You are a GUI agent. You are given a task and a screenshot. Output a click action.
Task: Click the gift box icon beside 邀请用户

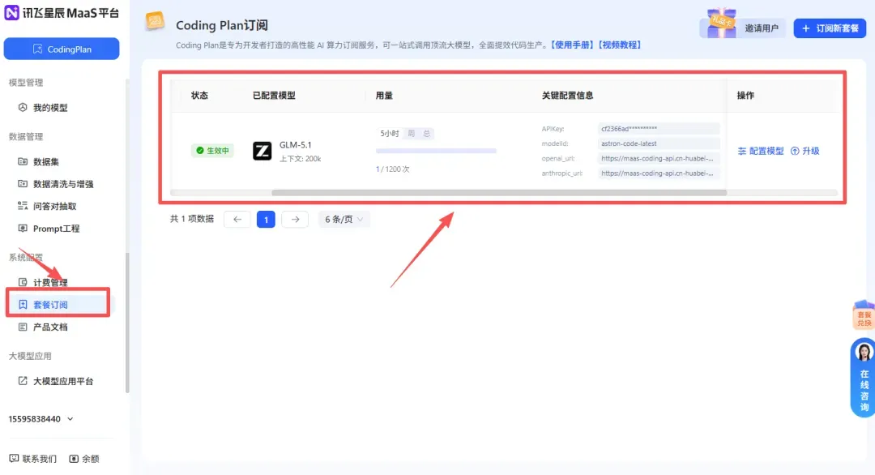click(x=722, y=24)
